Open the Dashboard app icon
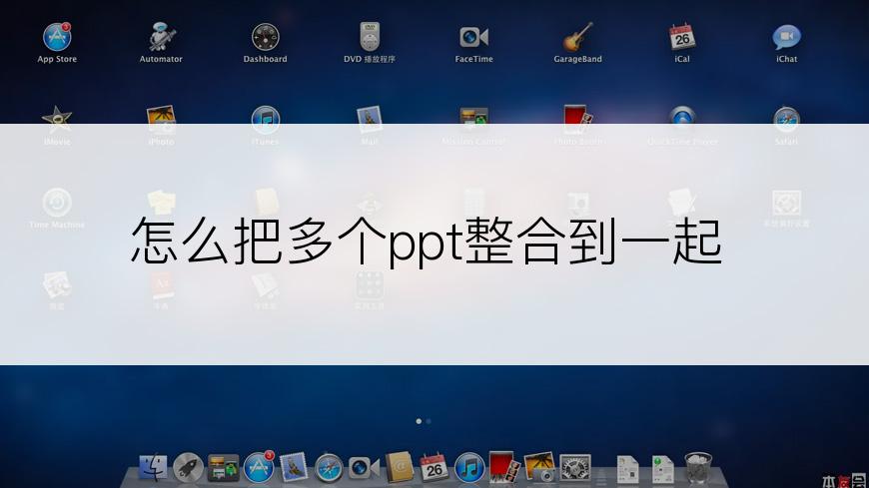The width and height of the screenshot is (869, 488). tap(266, 37)
